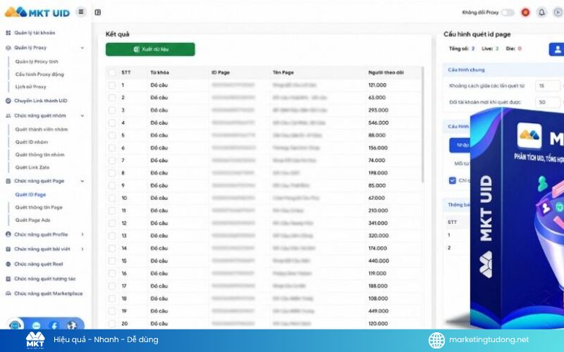Collapse the Quản lý Proxy chevron
The height and width of the screenshot is (352, 564).
(x=82, y=48)
